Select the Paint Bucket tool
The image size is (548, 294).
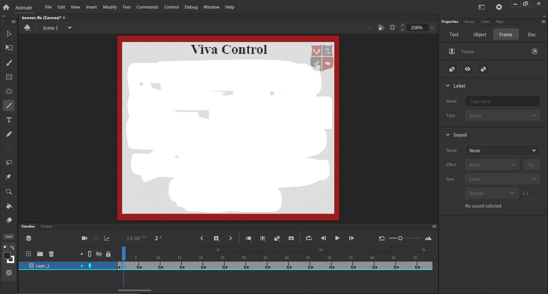coord(9,206)
